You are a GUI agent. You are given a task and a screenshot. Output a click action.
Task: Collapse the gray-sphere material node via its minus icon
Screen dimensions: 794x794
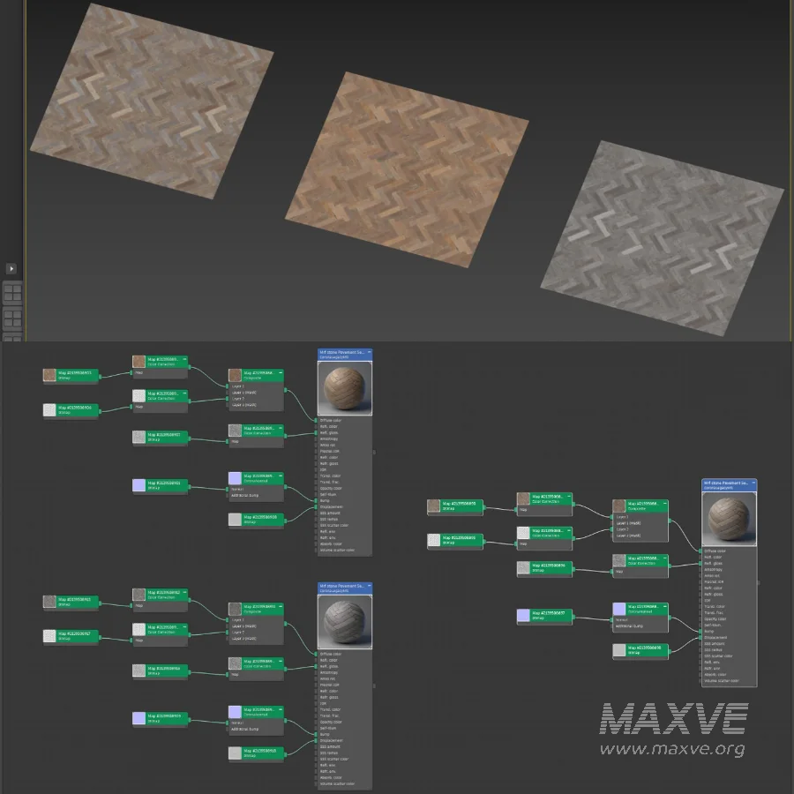[x=369, y=586]
